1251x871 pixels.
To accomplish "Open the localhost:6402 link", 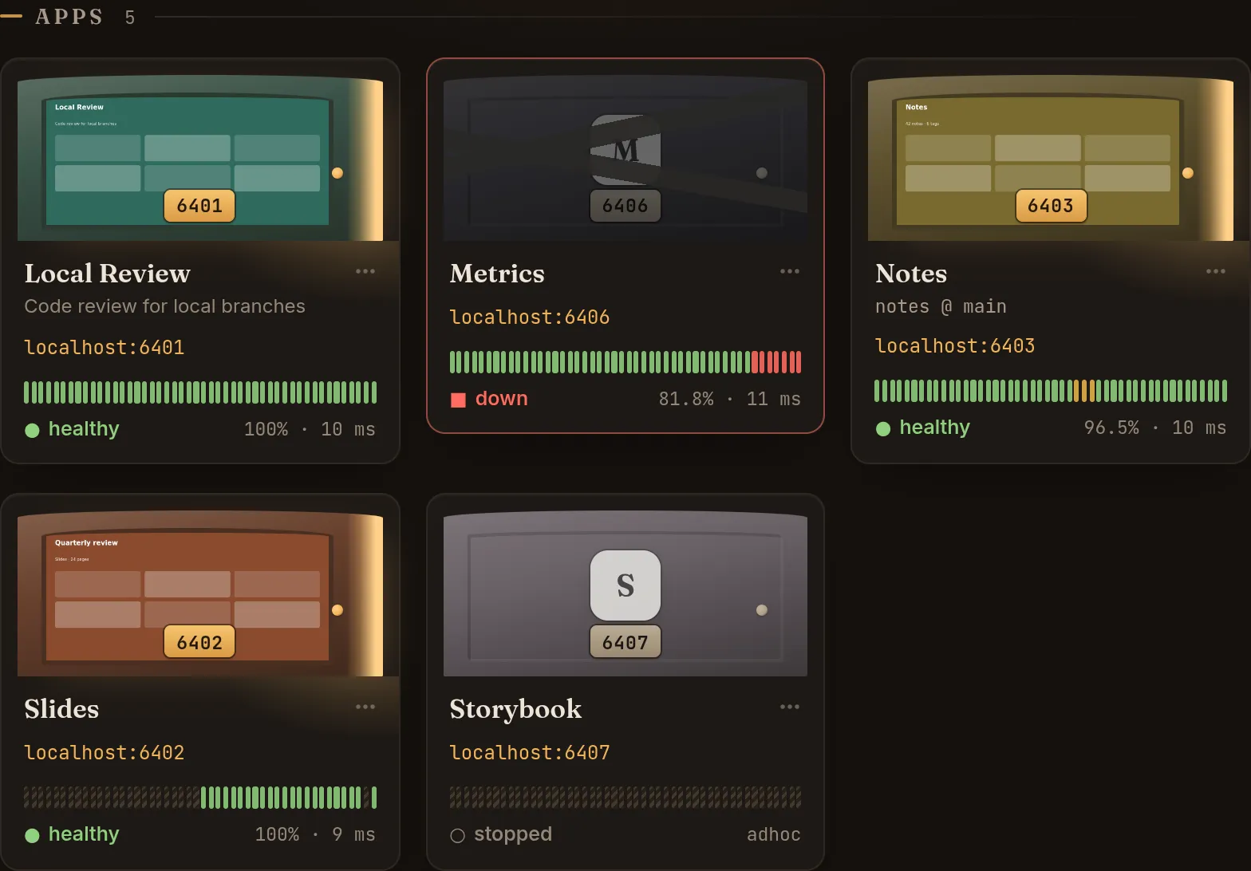I will (105, 752).
